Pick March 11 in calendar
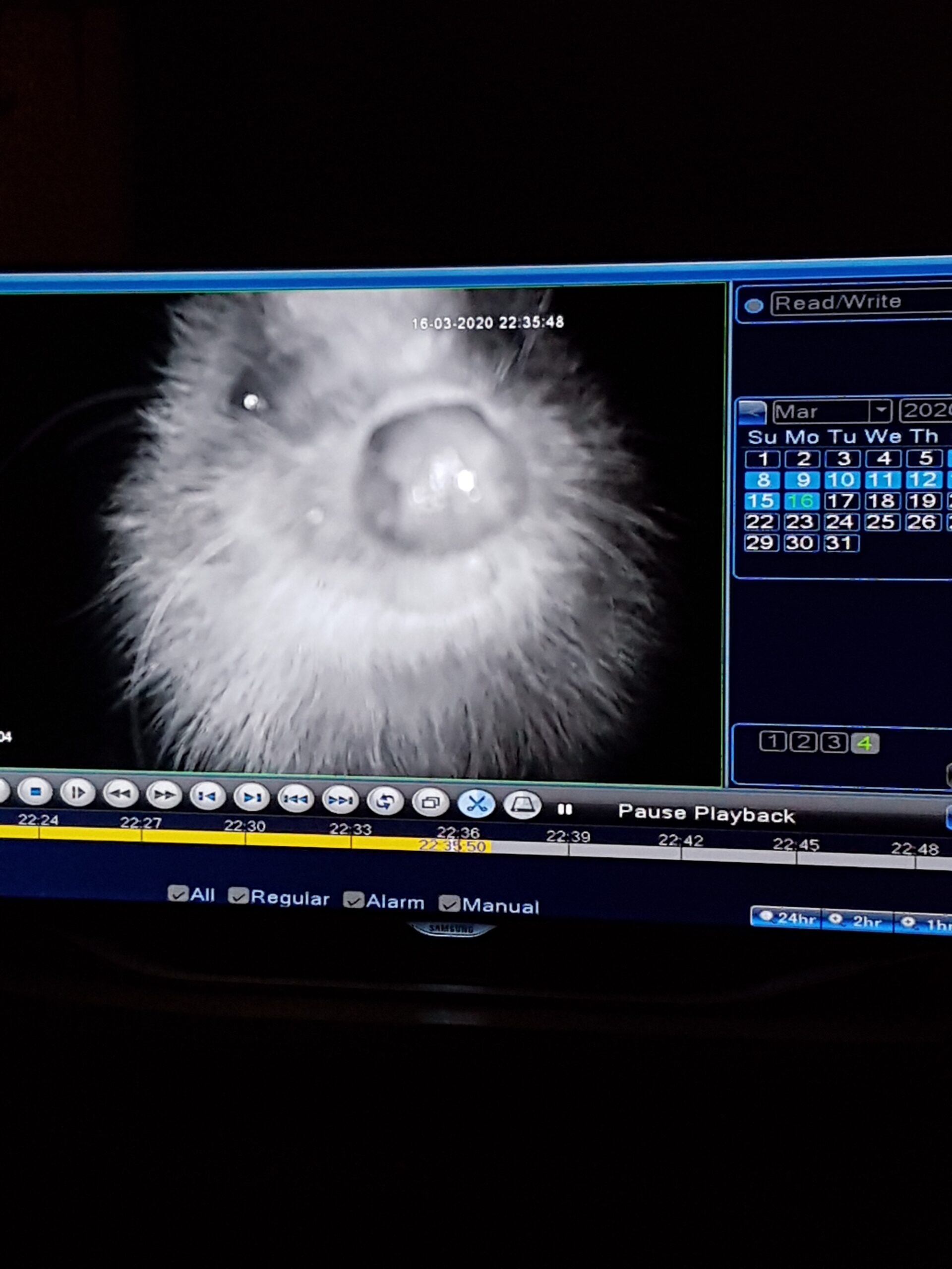Image resolution: width=952 pixels, height=1269 pixels. coord(883,479)
